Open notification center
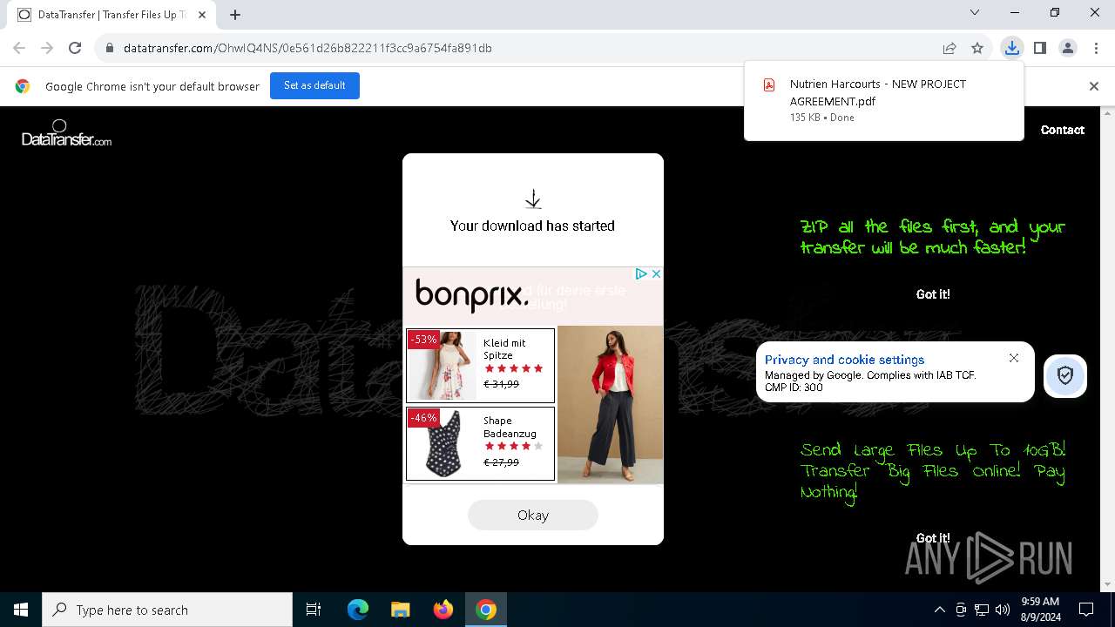The width and height of the screenshot is (1115, 627). [x=1086, y=610]
